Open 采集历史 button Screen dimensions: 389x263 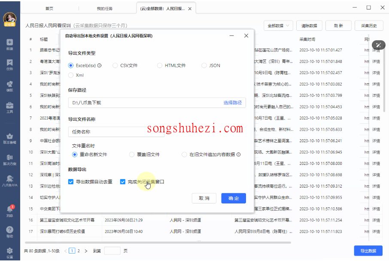click(x=369, y=26)
